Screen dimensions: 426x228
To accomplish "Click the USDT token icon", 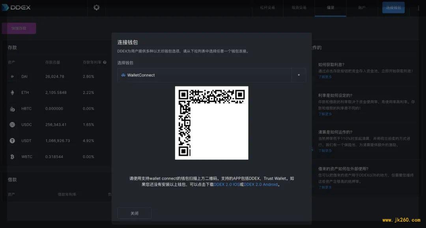I will coord(12,141).
